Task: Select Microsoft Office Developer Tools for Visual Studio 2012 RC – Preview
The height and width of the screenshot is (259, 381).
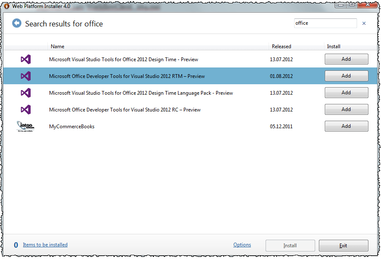Action: click(125, 110)
